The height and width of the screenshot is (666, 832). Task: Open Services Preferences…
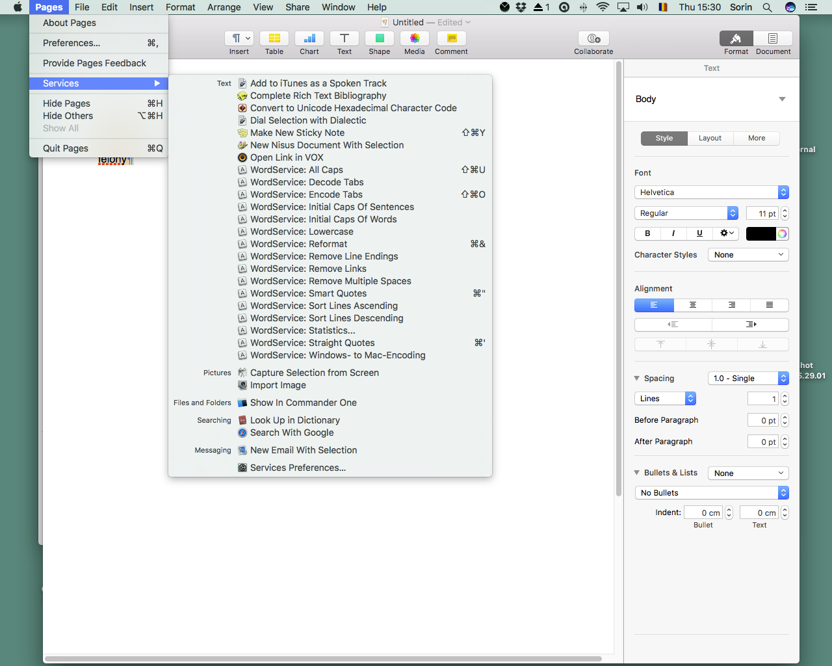[x=298, y=468]
